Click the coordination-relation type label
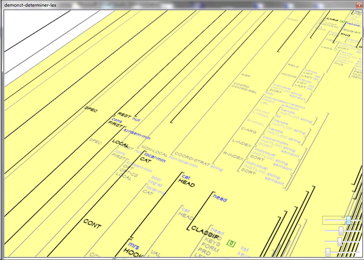 click(x=285, y=102)
